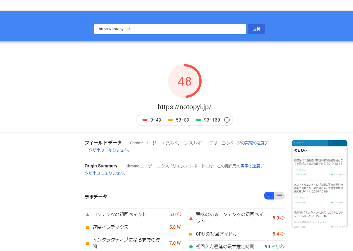Click the orange square next to 速度インデックス
Viewport: 353px width, 251px height.
(x=87, y=227)
